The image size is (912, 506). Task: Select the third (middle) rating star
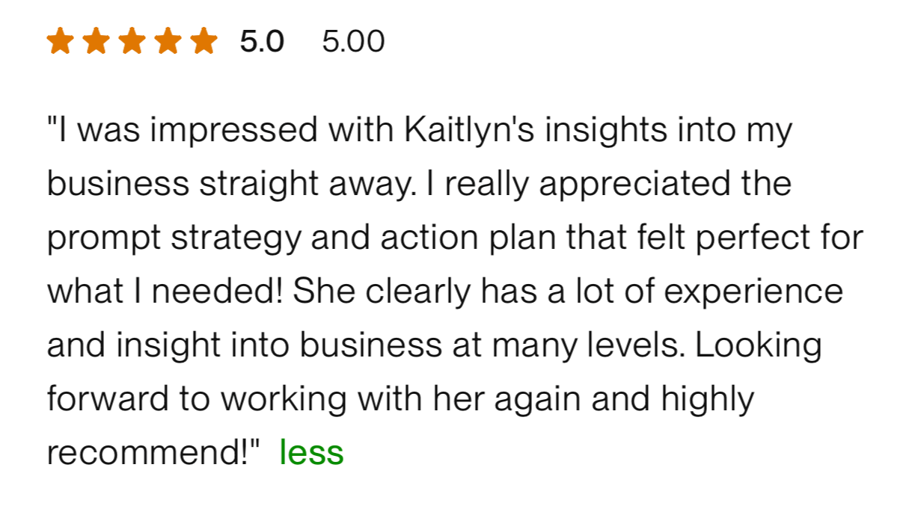coord(132,41)
